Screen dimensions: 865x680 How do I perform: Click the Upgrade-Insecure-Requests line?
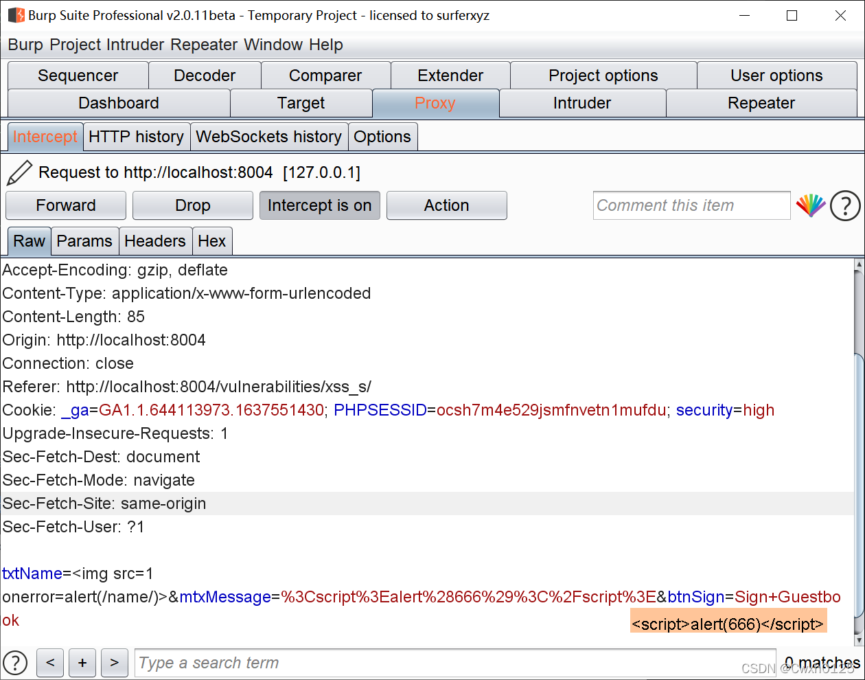pos(115,433)
